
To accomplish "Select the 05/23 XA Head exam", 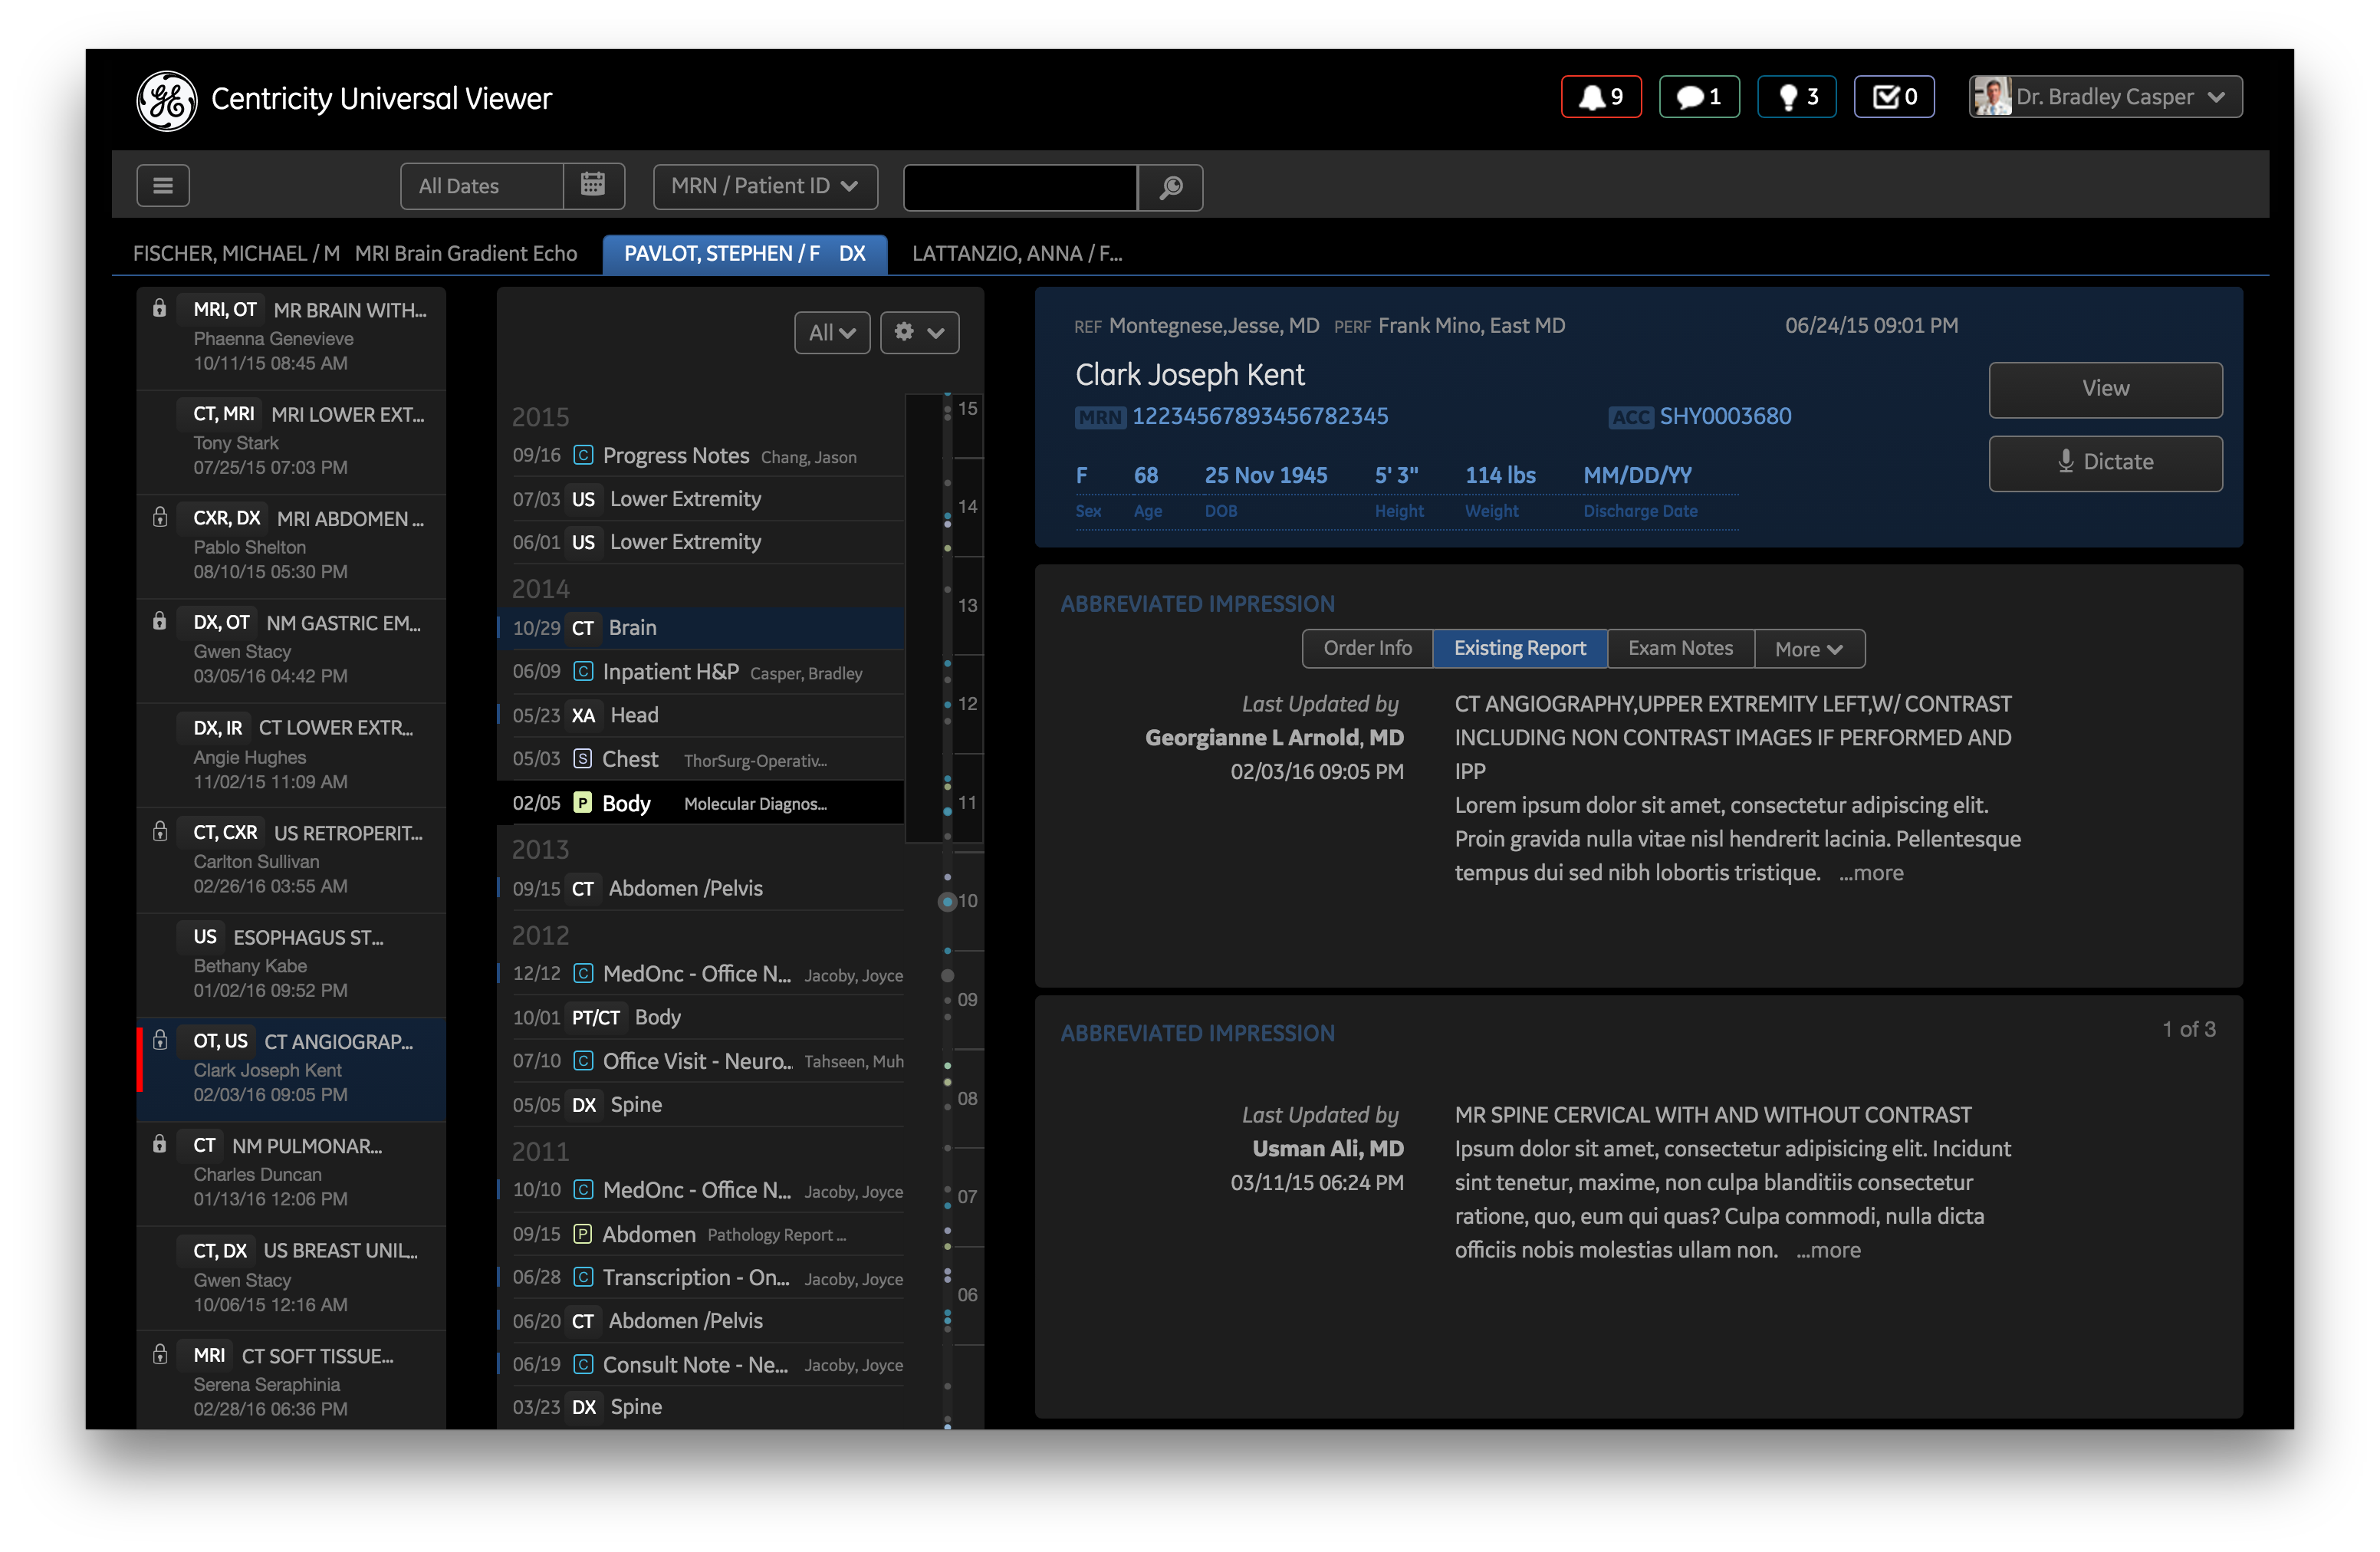I will pyautogui.click(x=701, y=715).
